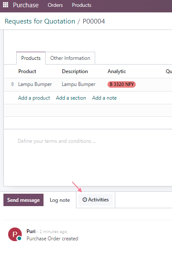This screenshot has width=172, height=254.
Task: Go to the Purchase app home
Action: pyautogui.click(x=26, y=5)
